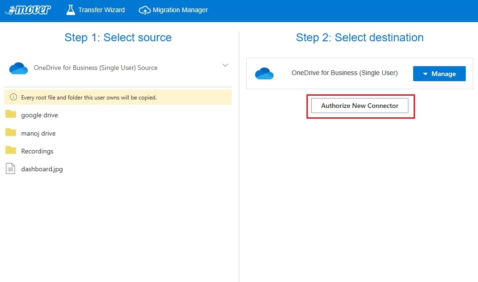The height and width of the screenshot is (282, 478).
Task: Click the OneDrive source cloud icon
Action: [19, 68]
